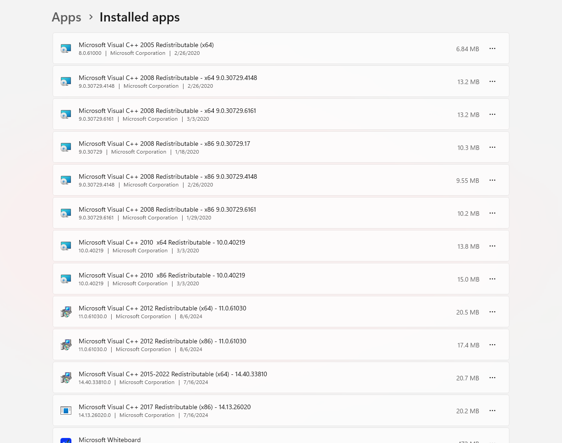Select the Visual C++ 2008 x86 9.0.30729.4148 entry name

[168, 176]
